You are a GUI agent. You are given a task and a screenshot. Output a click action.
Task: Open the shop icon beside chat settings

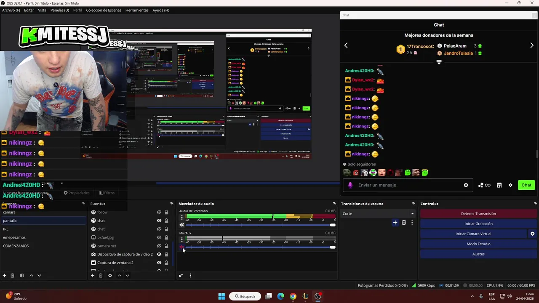(499, 185)
